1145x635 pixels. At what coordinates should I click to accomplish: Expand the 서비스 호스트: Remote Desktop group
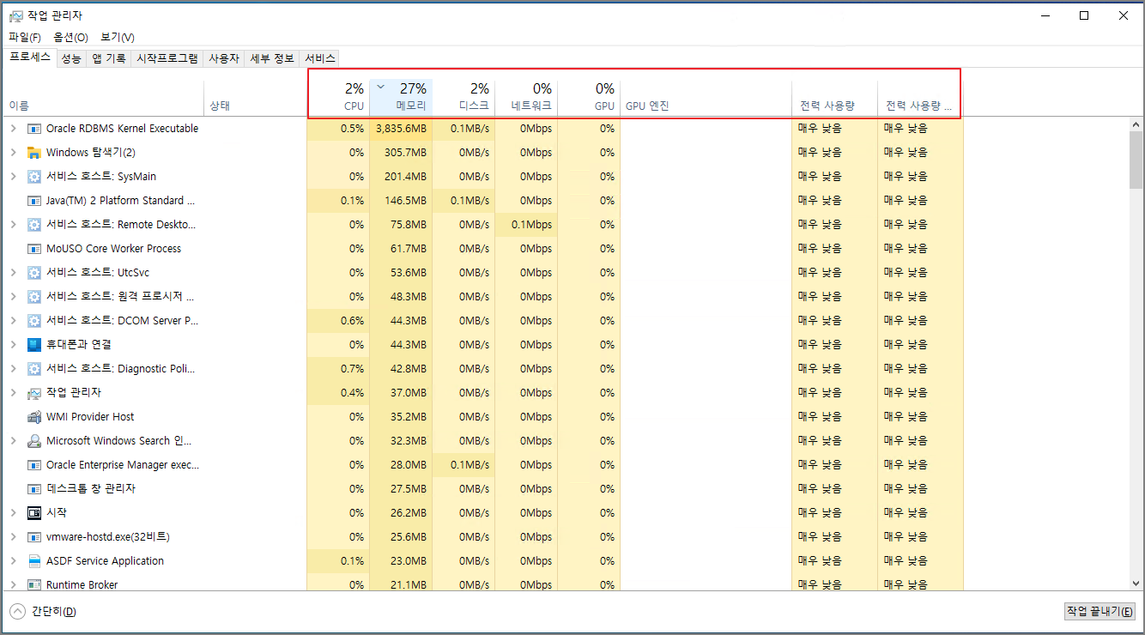(x=13, y=225)
